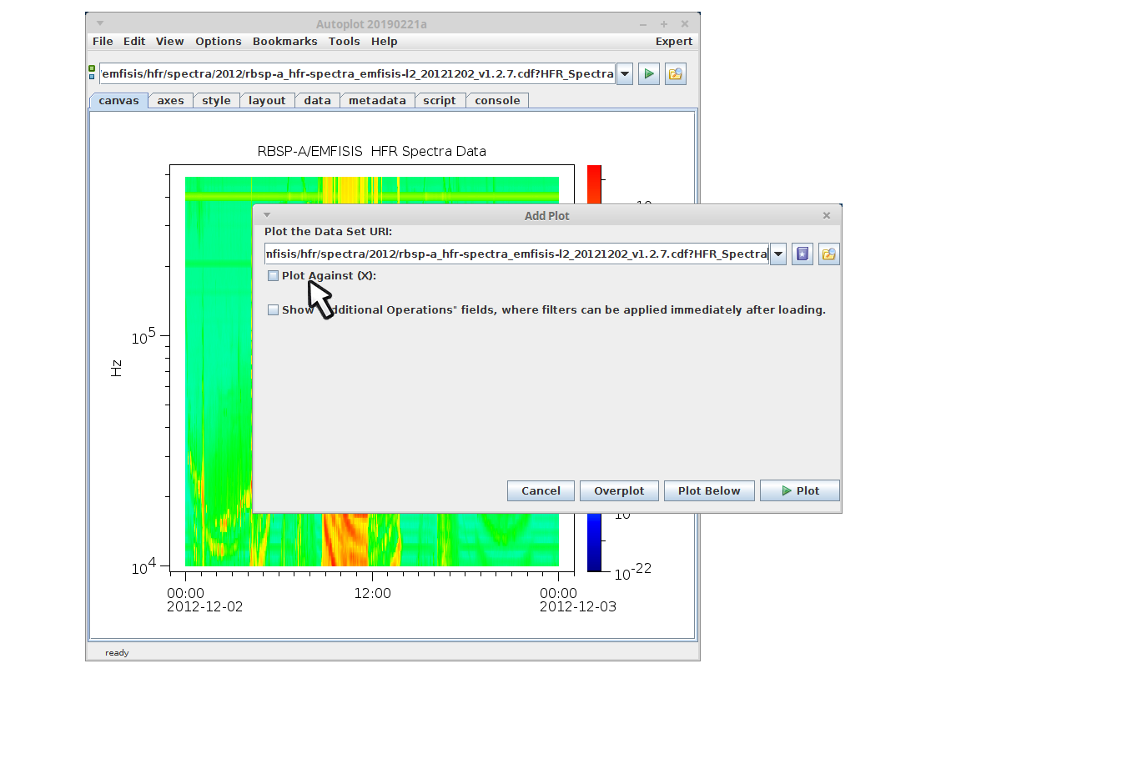Expand the main URI address dropdown
The height and width of the screenshot is (764, 1122).
pos(625,74)
